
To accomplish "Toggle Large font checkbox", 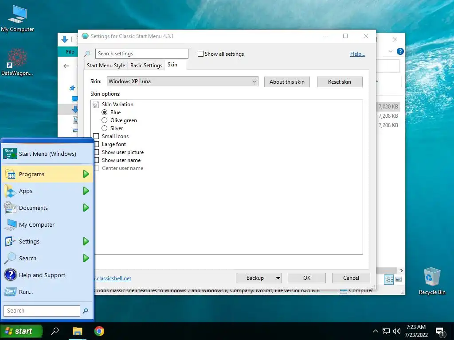I will pyautogui.click(x=96, y=144).
